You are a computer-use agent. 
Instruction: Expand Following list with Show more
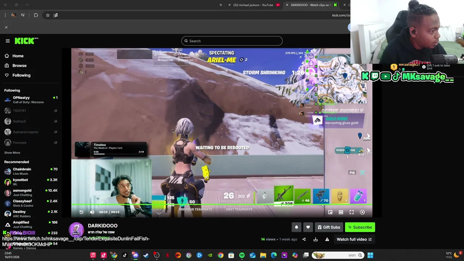pyautogui.click(x=12, y=153)
